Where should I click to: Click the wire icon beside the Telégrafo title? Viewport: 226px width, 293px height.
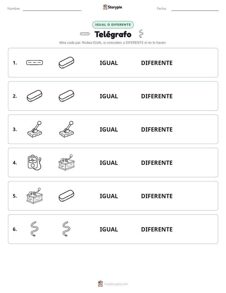(x=141, y=34)
